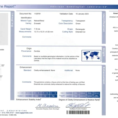The height and width of the screenshot is (118, 118).
Task: Click the 'Very Common' rarity cell
Action: pos(96,96)
